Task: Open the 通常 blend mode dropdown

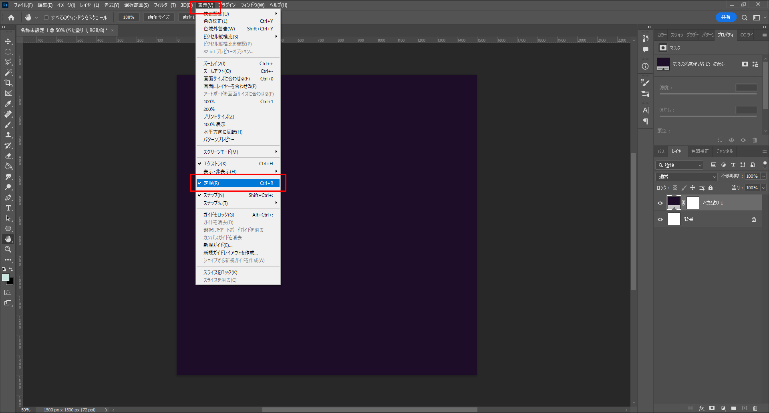Action: (686, 176)
